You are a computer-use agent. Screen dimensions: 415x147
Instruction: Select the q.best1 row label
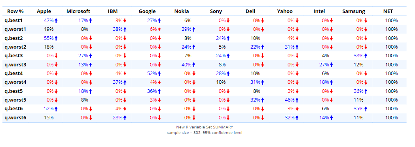[x=13, y=21]
